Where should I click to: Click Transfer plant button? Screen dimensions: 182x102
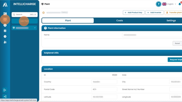[173, 12]
